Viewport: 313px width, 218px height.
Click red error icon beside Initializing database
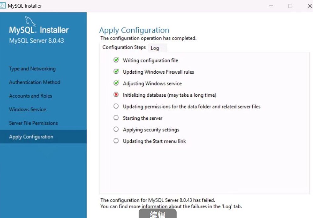coord(116,95)
